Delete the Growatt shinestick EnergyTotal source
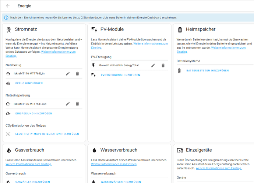The width and height of the screenshot is (254, 183). [163, 66]
